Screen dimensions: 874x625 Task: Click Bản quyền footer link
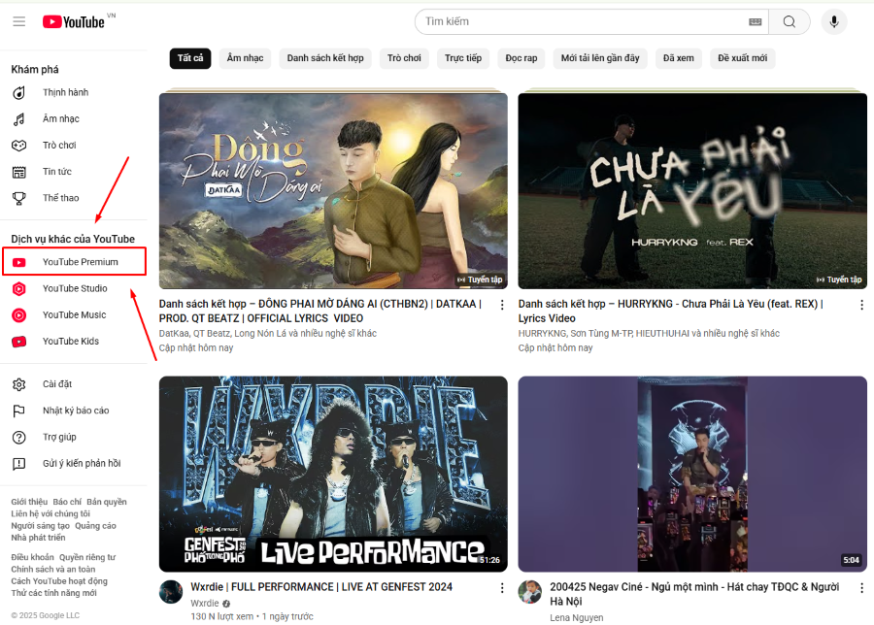click(x=107, y=502)
